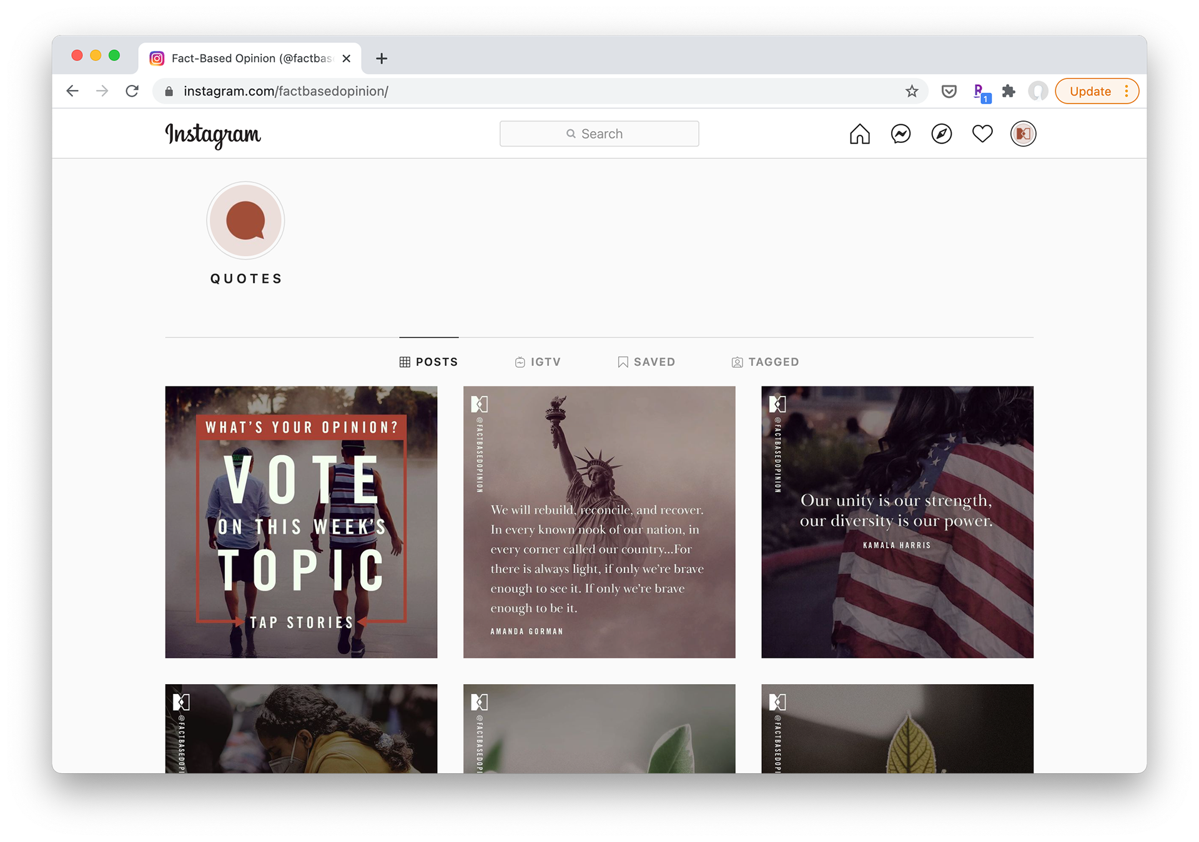Image resolution: width=1199 pixels, height=842 pixels.
Task: Click the Pocket extension icon
Action: [949, 91]
